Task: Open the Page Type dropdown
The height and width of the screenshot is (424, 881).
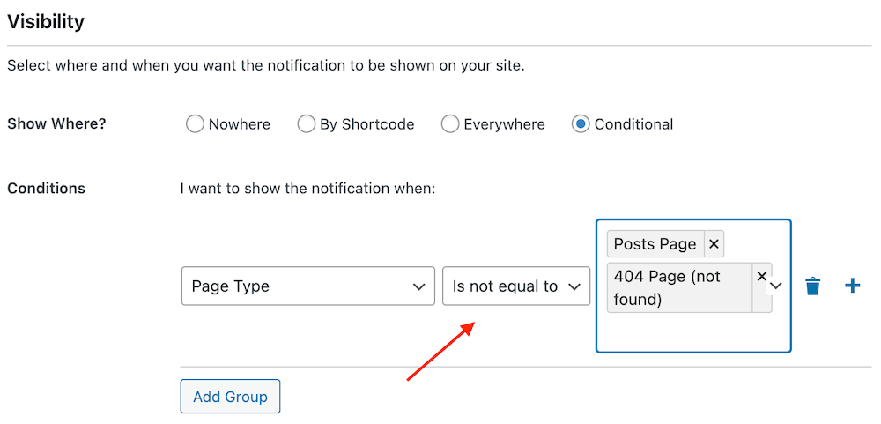Action: pos(307,286)
